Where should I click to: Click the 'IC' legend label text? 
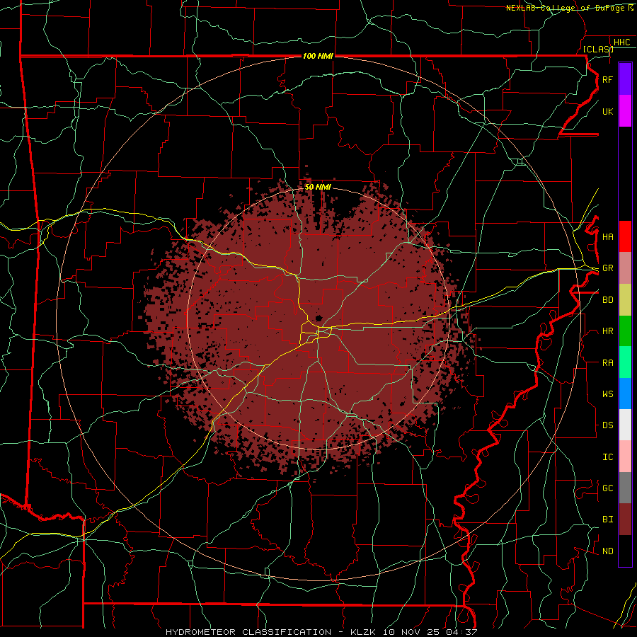click(x=607, y=457)
